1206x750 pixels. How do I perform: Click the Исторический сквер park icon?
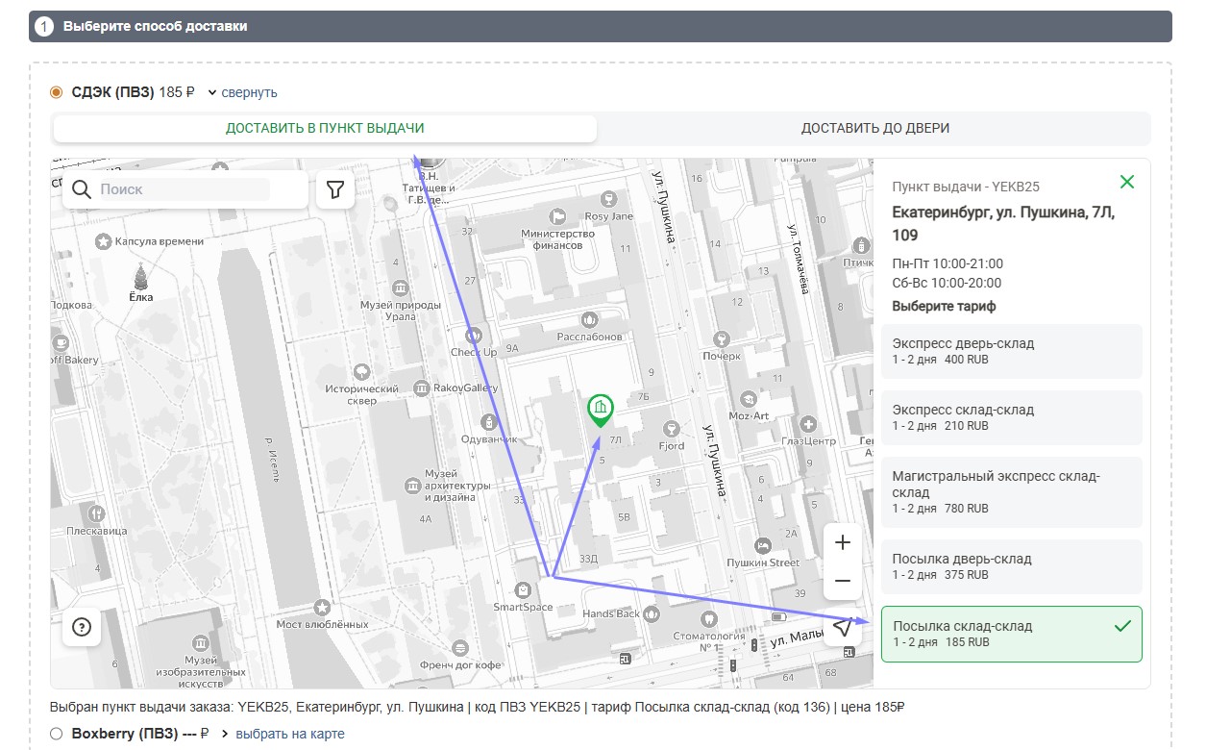pos(361,371)
